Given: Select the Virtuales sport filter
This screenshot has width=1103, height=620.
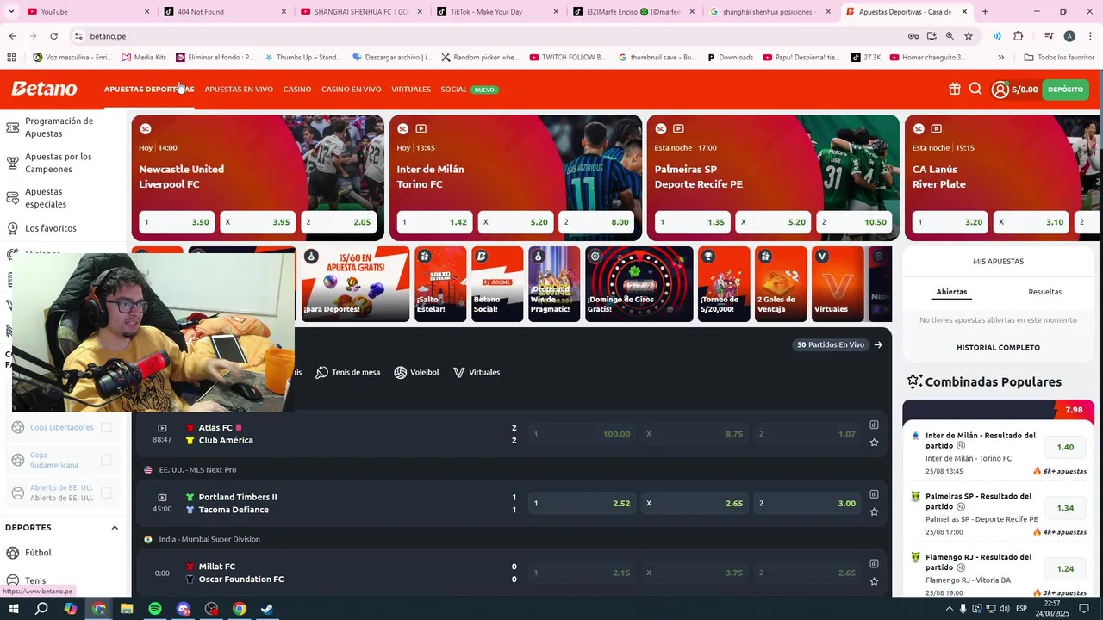Looking at the screenshot, I should 477,372.
